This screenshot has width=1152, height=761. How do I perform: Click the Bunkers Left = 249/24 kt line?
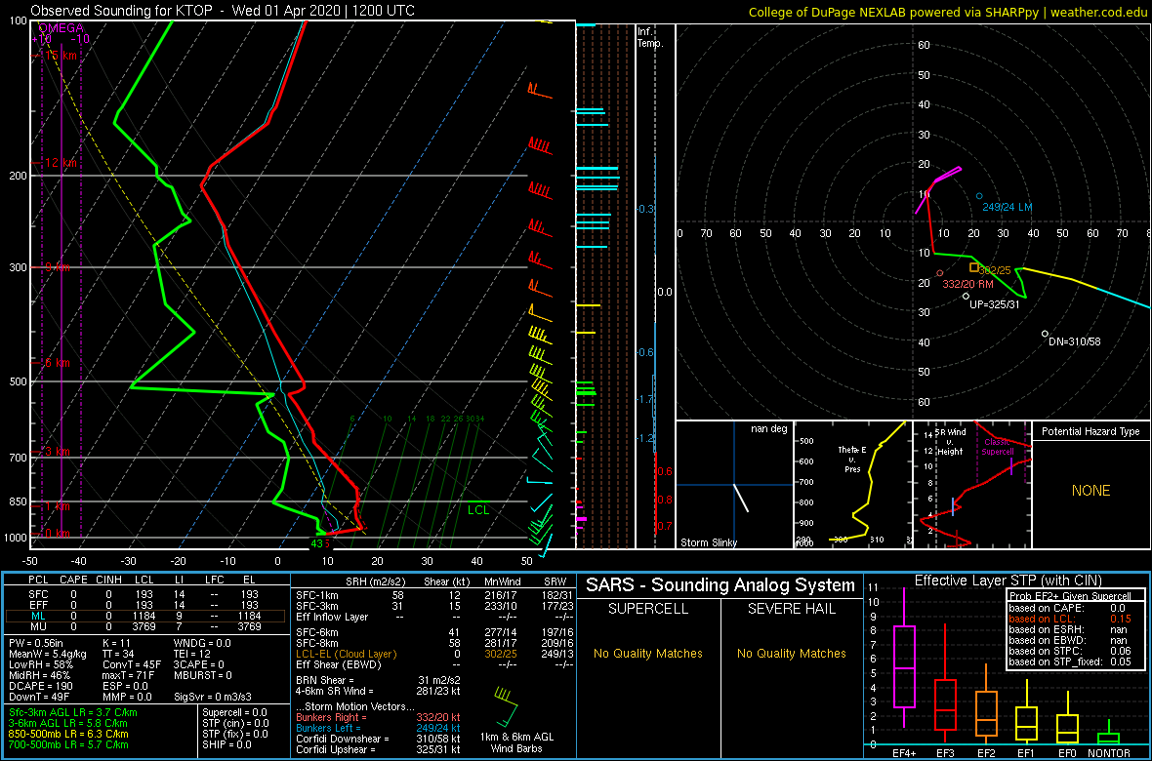[x=378, y=727]
